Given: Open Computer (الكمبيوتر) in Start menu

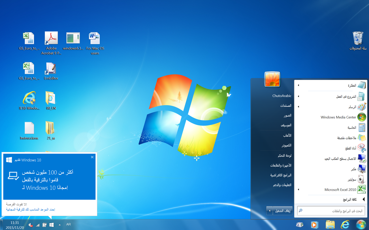Looking at the screenshot, I should point(286,145).
